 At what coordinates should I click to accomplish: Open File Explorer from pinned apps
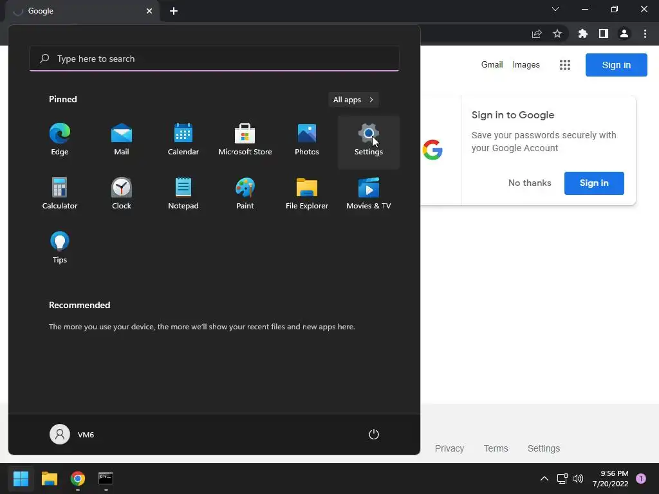click(307, 194)
